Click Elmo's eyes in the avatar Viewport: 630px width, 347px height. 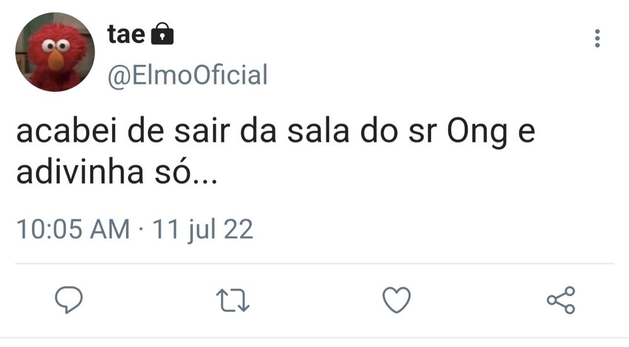(x=55, y=45)
